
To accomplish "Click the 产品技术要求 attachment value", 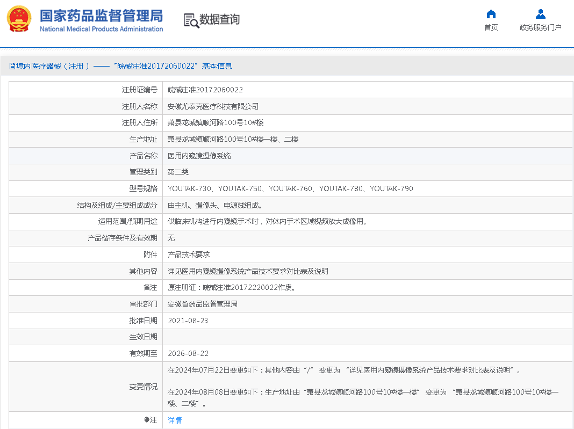I will click(x=189, y=255).
